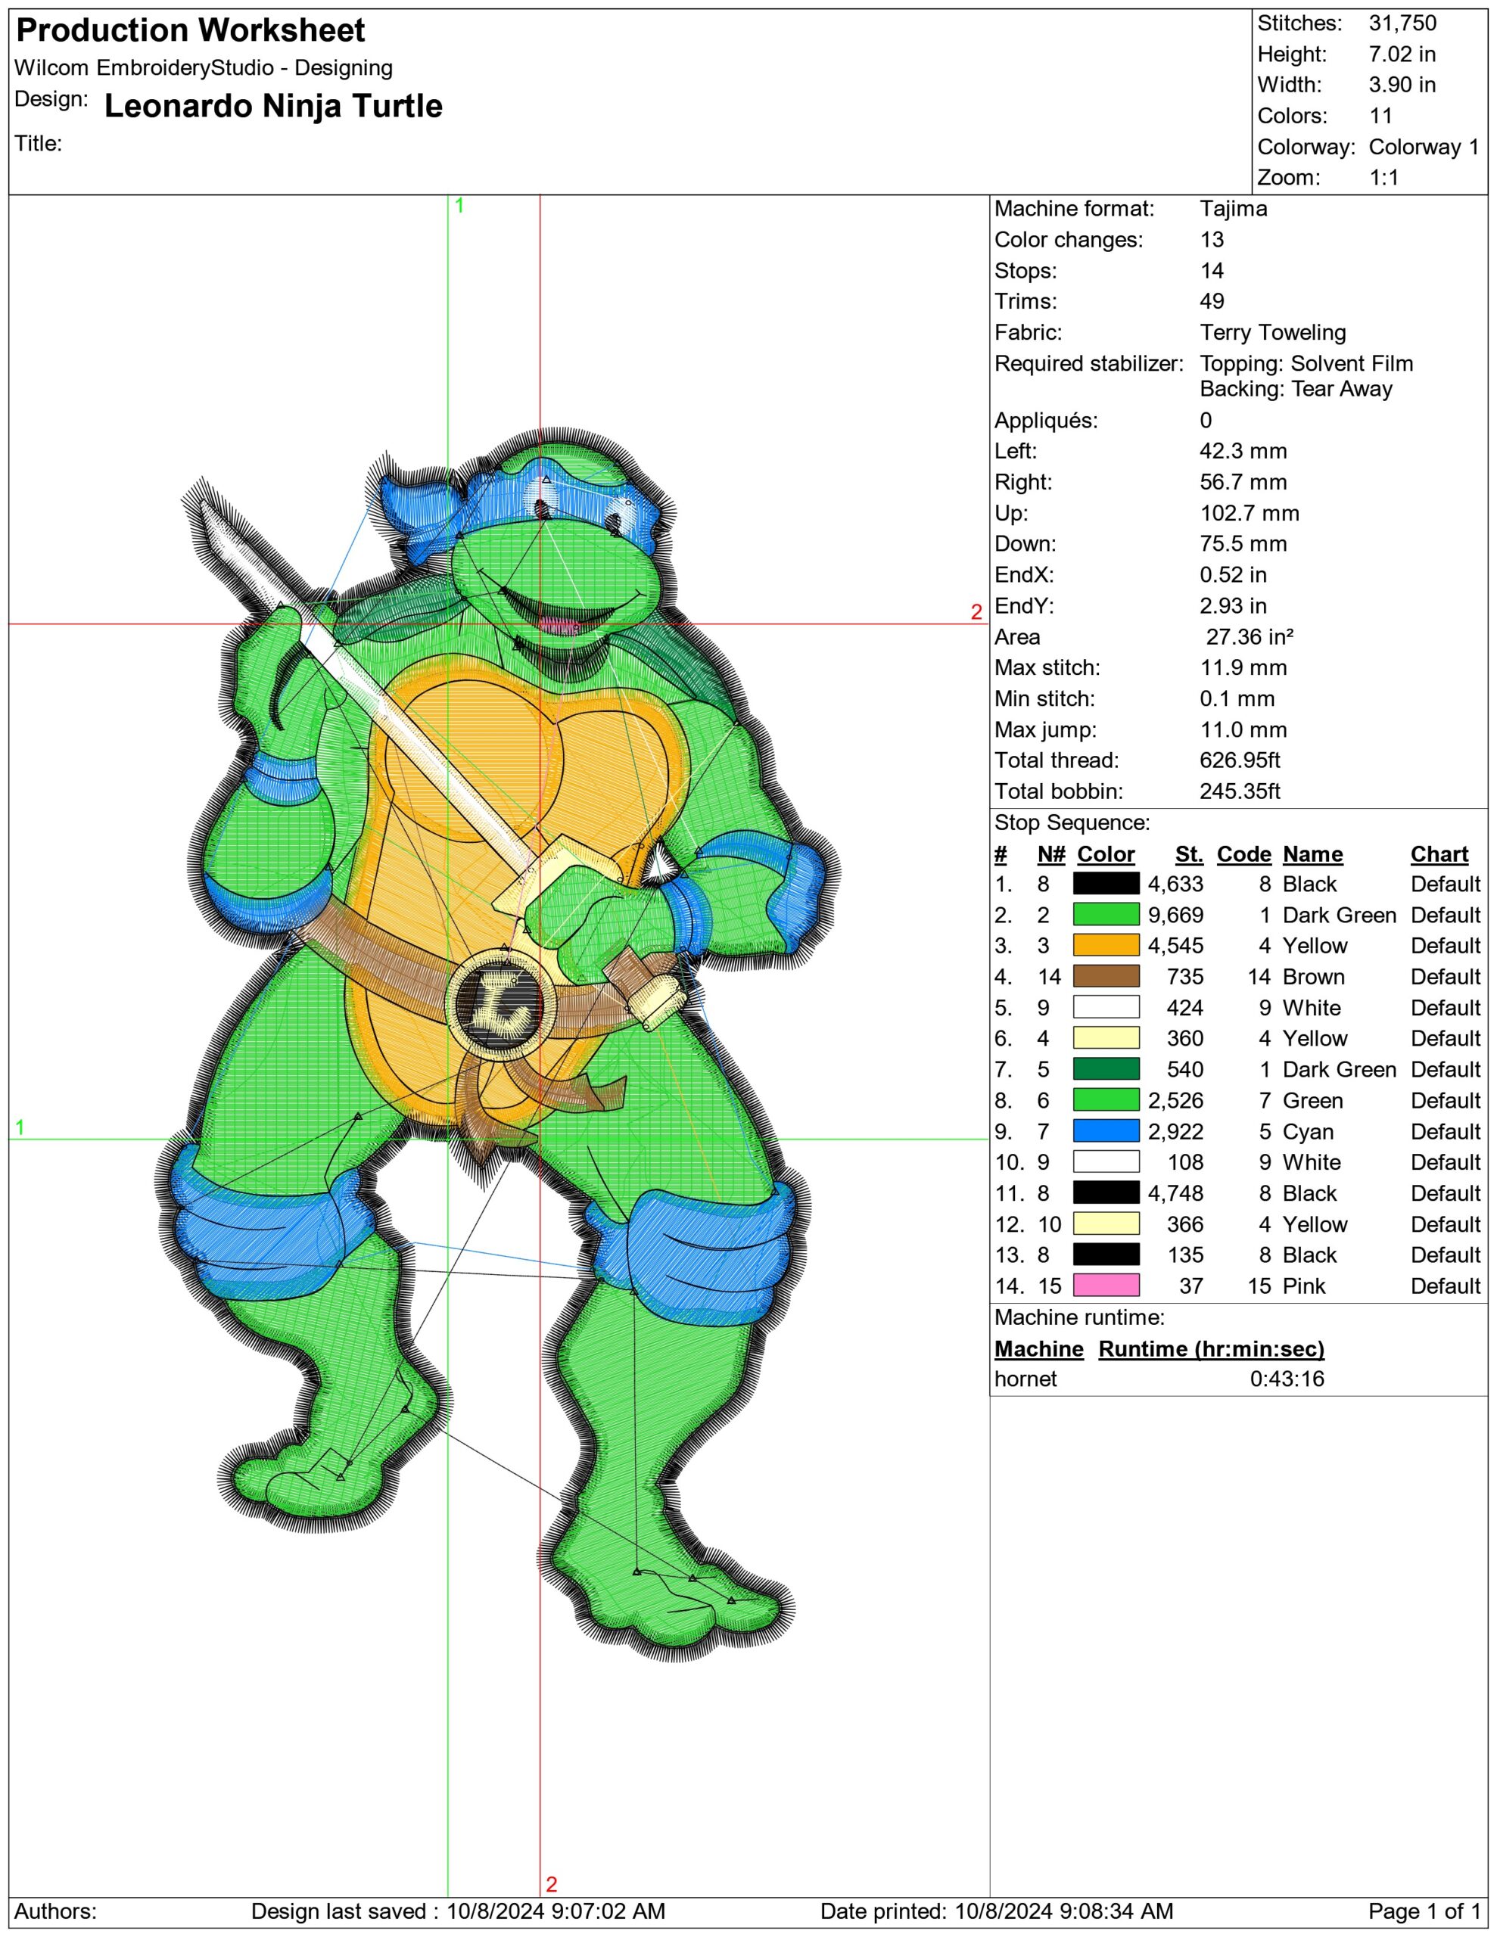Click the color changes value 13
1497x1937 pixels.
click(x=1212, y=241)
